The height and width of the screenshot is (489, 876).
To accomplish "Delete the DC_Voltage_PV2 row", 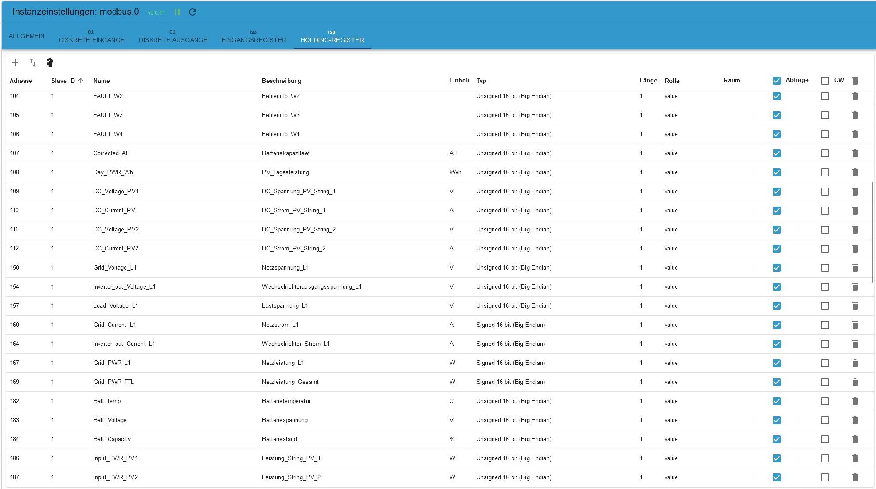I will (x=855, y=230).
